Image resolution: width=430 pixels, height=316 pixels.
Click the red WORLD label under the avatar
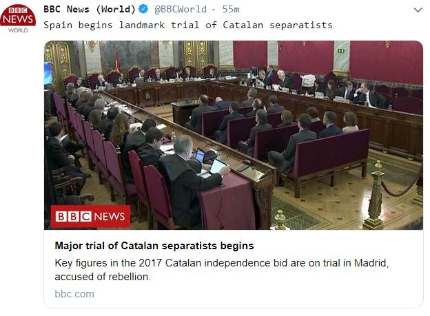[x=21, y=31]
